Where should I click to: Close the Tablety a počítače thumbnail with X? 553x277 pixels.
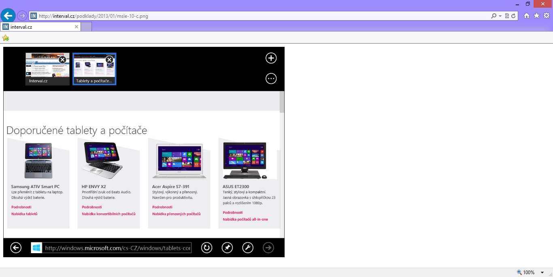pyautogui.click(x=109, y=60)
